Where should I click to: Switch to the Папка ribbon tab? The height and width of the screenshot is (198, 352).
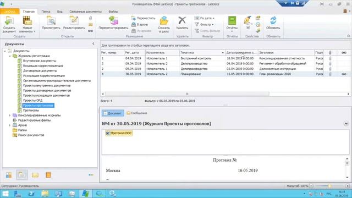pyautogui.click(x=46, y=12)
